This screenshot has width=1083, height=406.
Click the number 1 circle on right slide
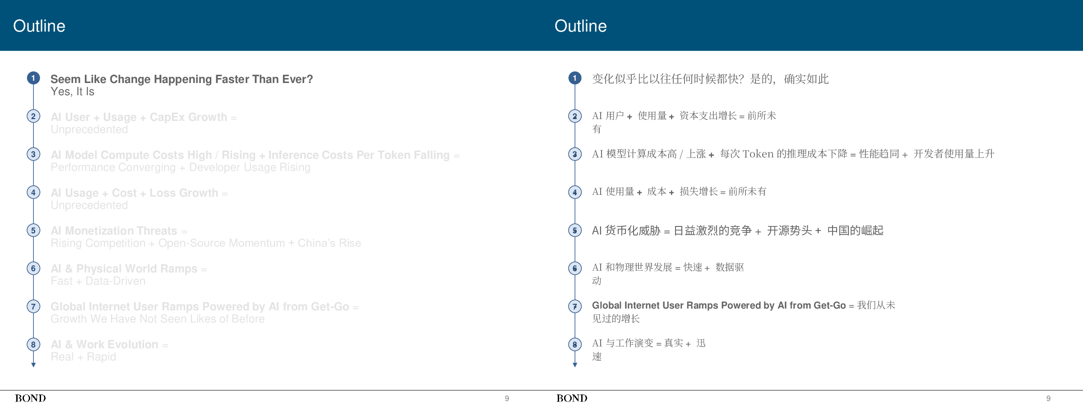[x=575, y=78]
